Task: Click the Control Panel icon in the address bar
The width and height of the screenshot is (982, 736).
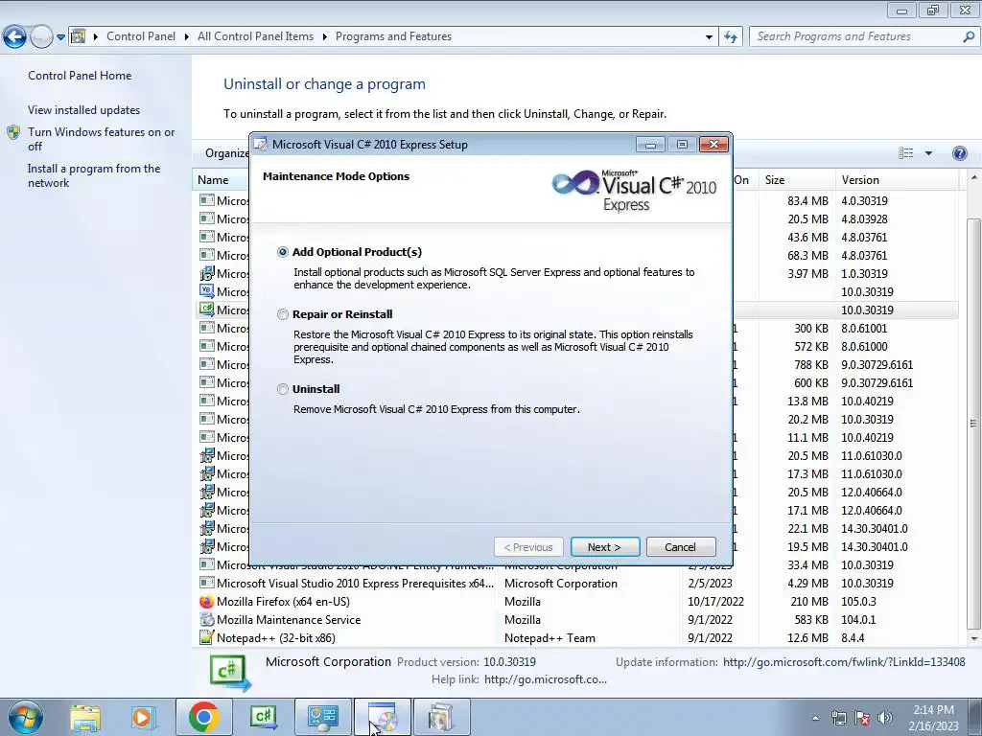Action: tap(79, 36)
